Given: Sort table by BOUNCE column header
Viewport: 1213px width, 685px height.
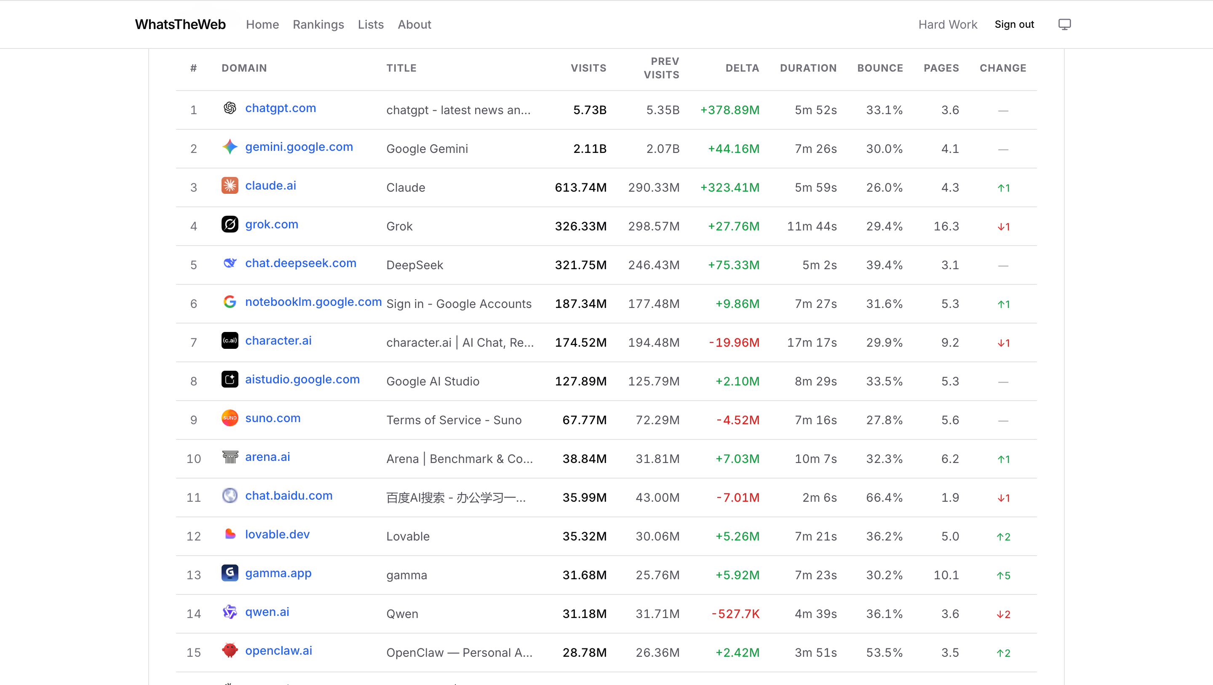Looking at the screenshot, I should tap(879, 68).
